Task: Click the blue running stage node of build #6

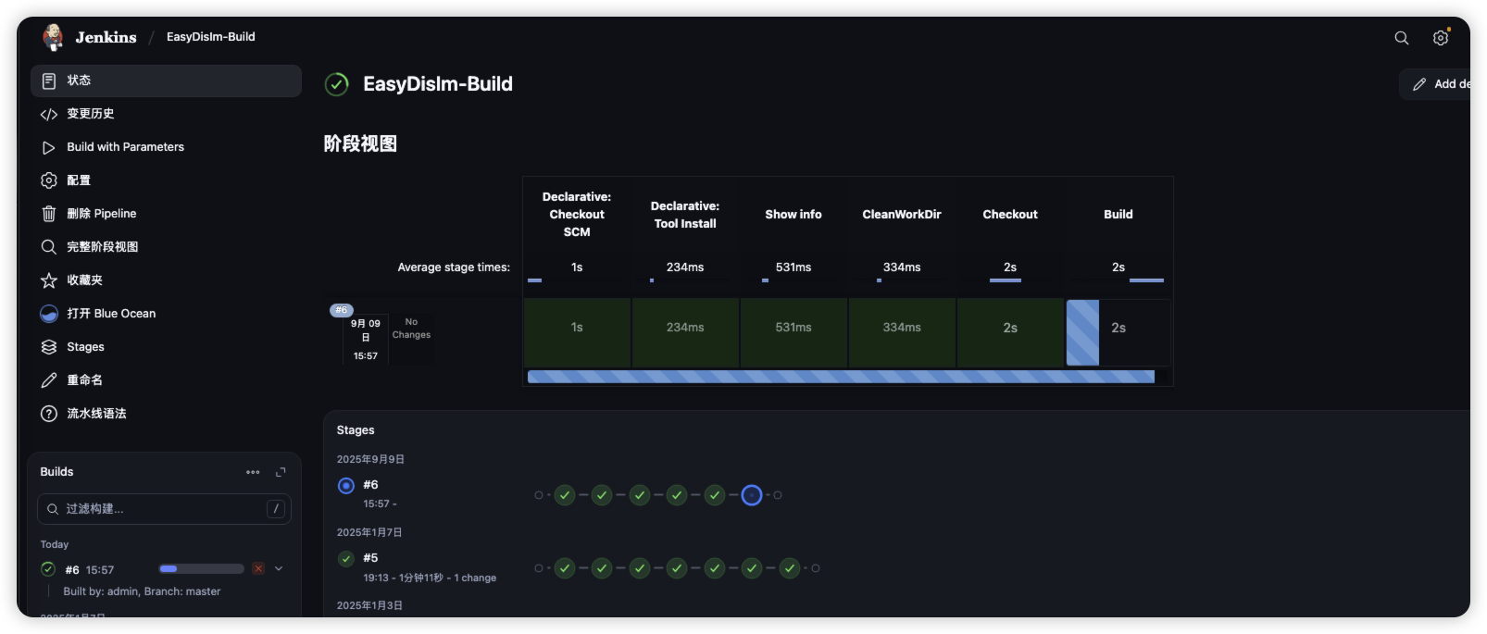Action: [752, 495]
